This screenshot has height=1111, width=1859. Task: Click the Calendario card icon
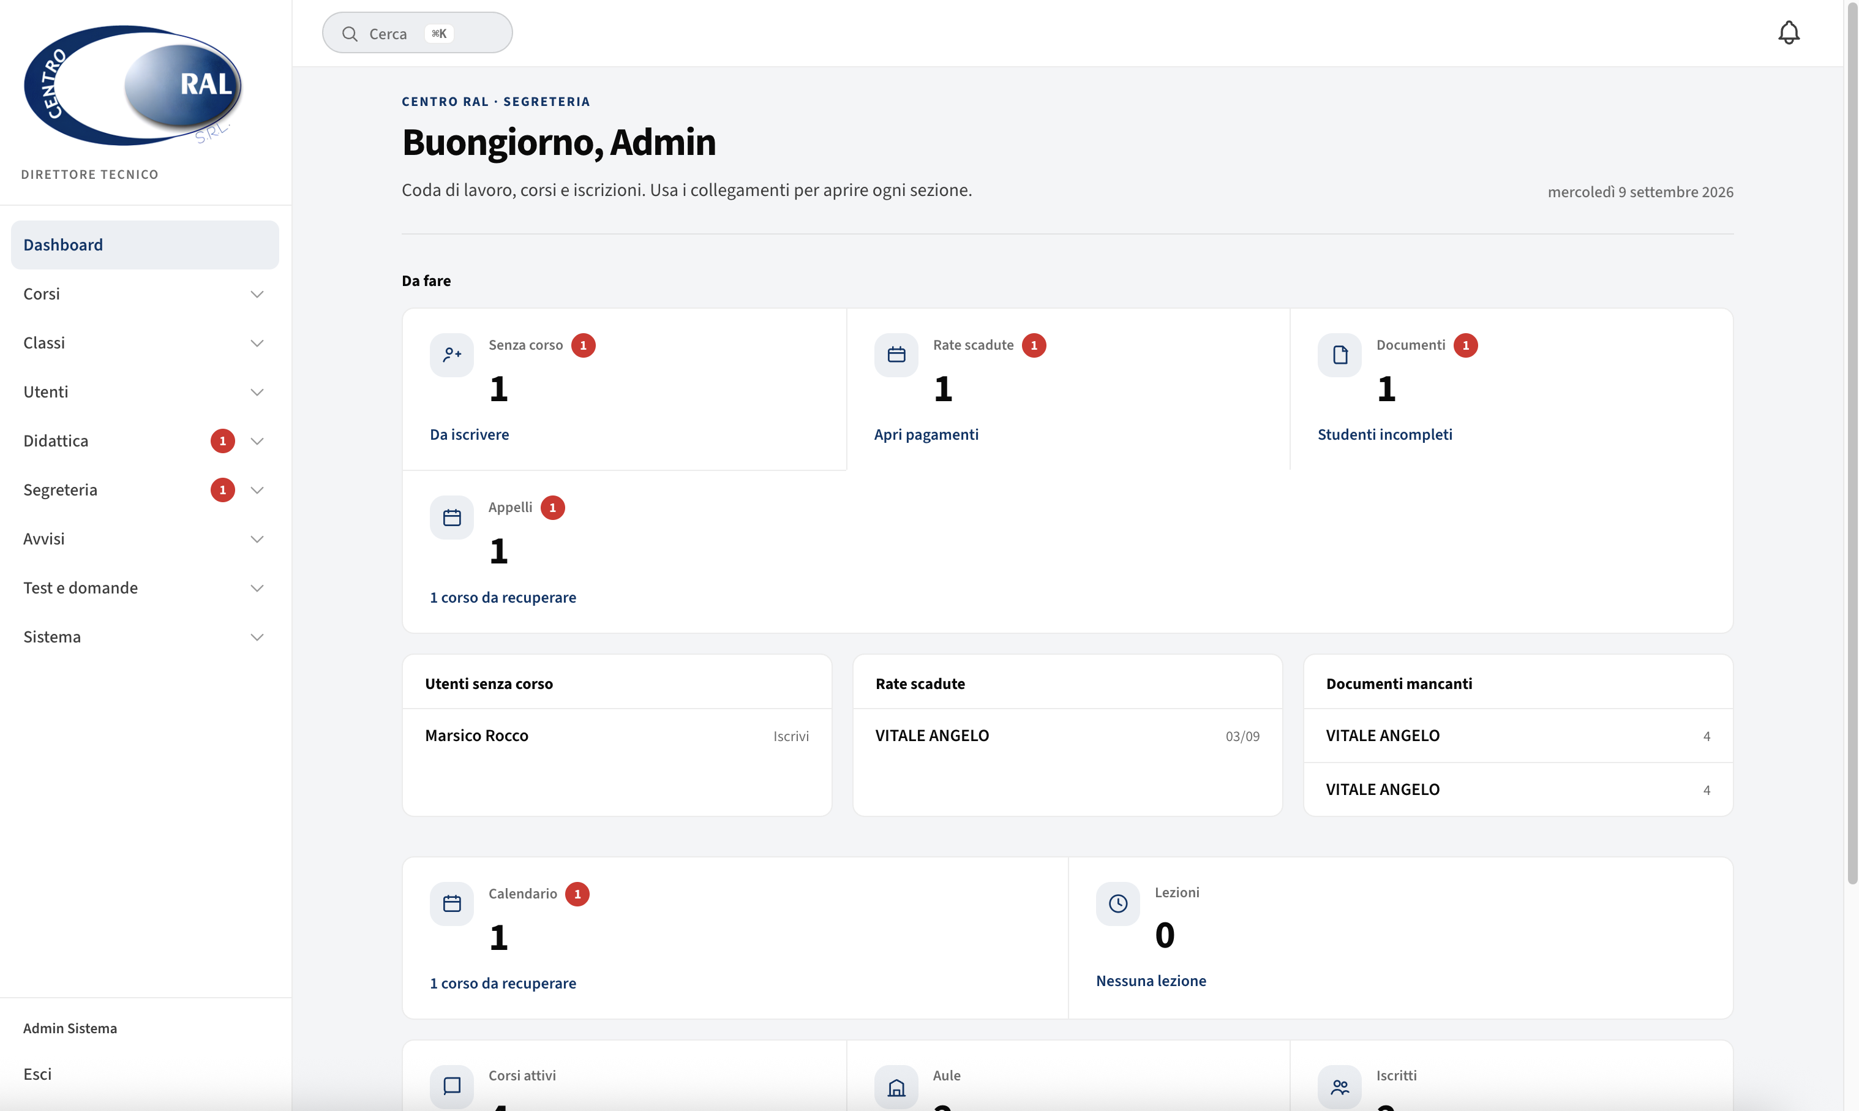coord(451,903)
